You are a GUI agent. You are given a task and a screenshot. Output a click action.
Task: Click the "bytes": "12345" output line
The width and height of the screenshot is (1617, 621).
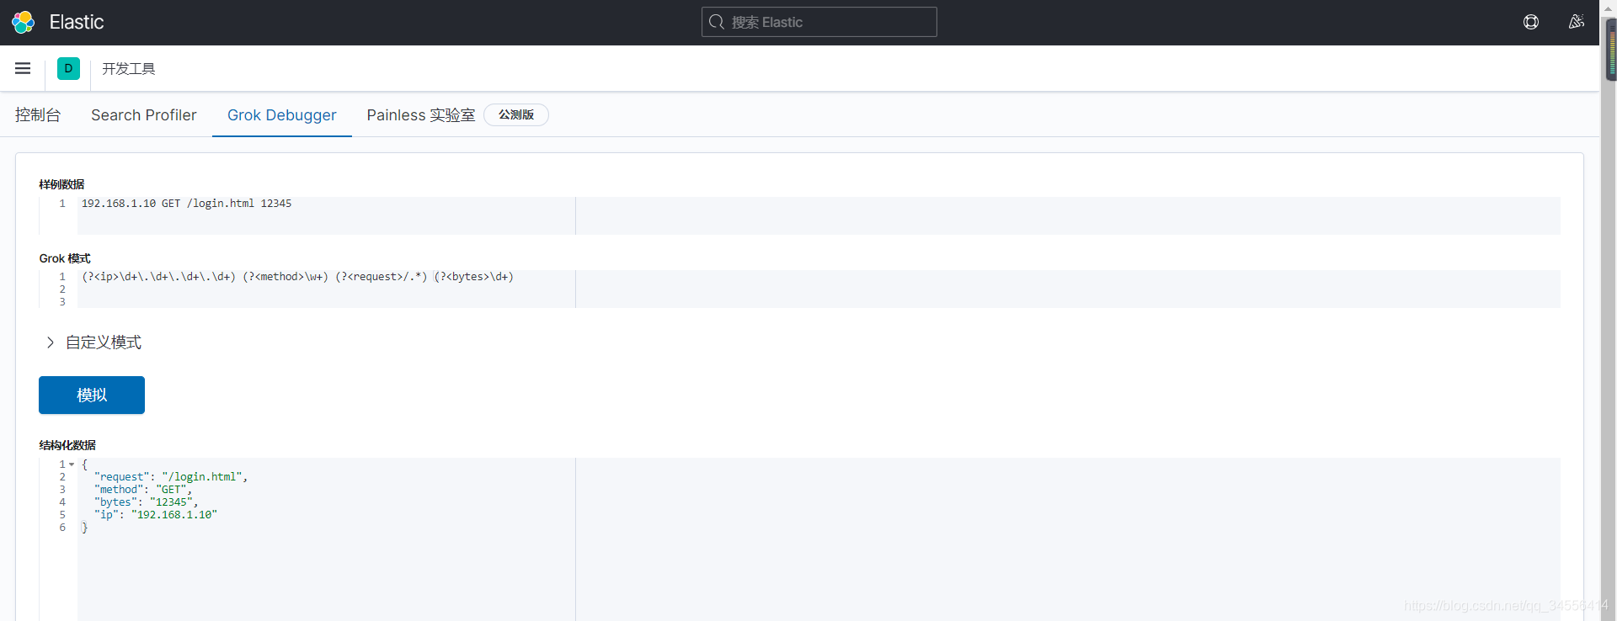[147, 502]
